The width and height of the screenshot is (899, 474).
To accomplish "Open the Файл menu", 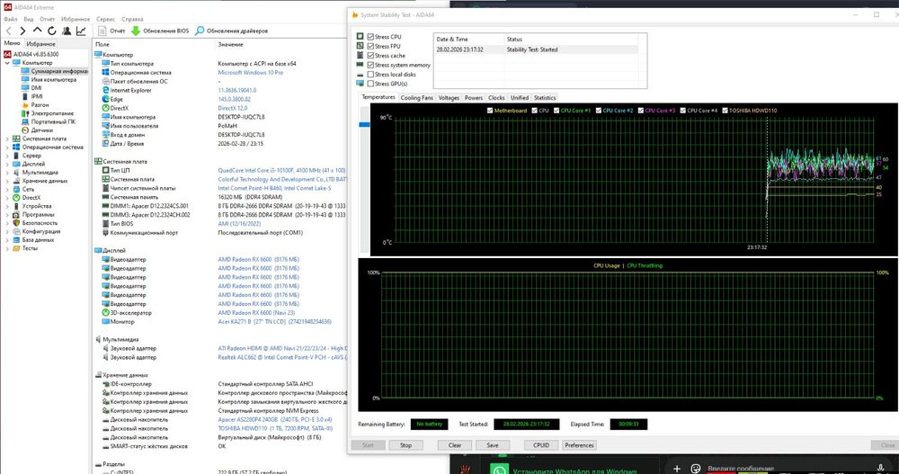I will [10, 19].
